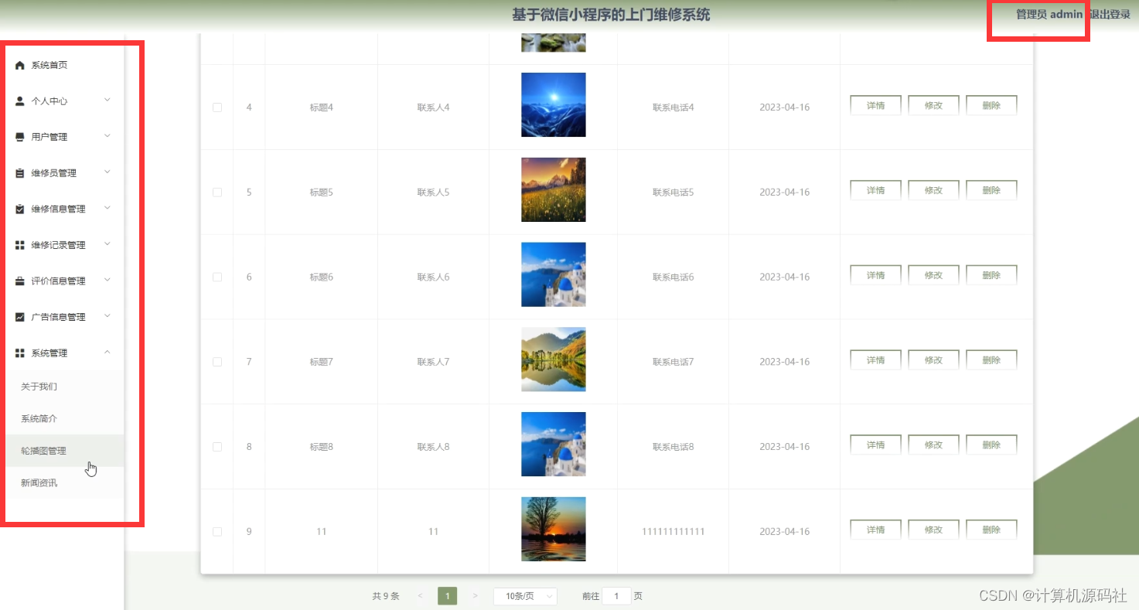This screenshot has width=1139, height=610.
Task: Open the Santorini thumbnail in row 6
Action: (554, 274)
